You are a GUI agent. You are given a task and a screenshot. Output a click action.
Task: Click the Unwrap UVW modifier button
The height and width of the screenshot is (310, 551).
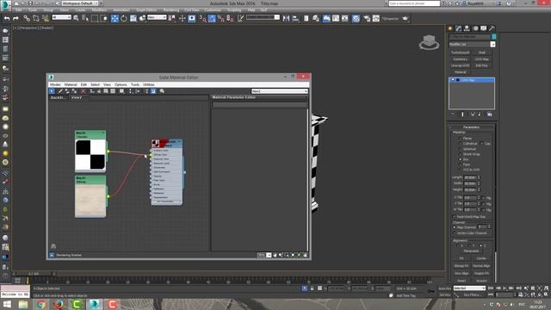coord(461,65)
